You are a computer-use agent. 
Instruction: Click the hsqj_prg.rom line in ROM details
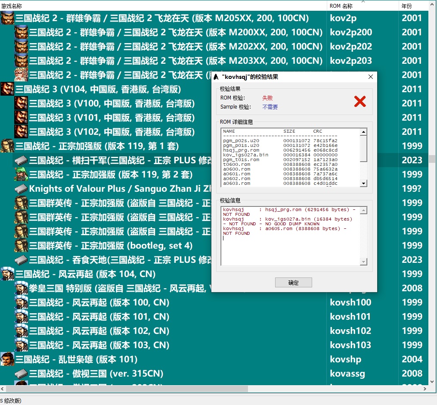280,150
